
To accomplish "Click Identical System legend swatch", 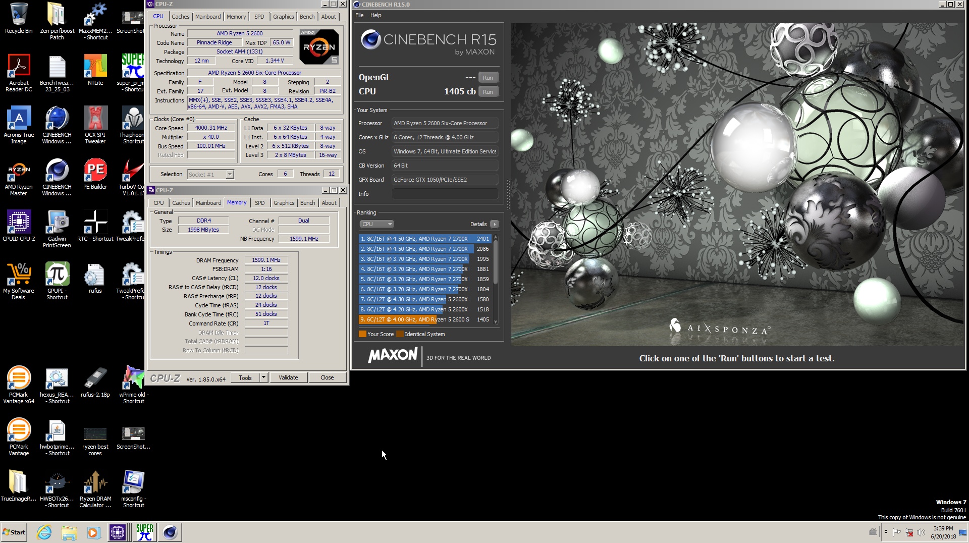I will click(x=400, y=334).
